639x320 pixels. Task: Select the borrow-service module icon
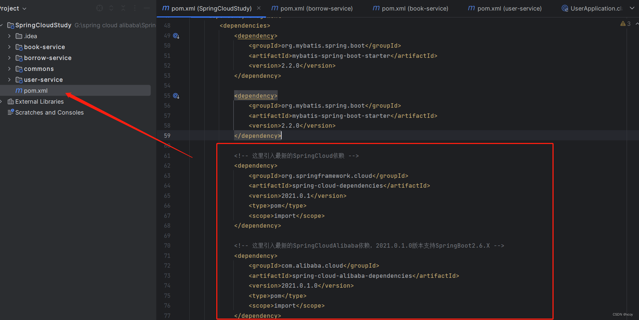(x=19, y=58)
